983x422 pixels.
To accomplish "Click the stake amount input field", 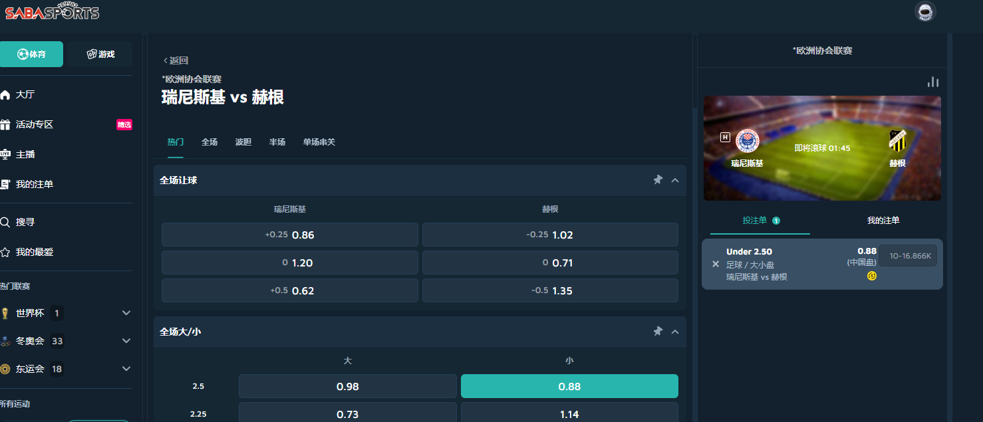I will click(x=909, y=256).
